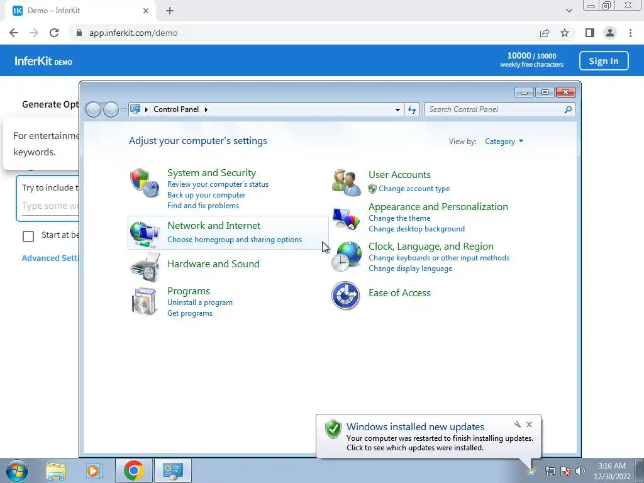
Task: Click the forward arrow in Control Panel
Action: coord(111,109)
